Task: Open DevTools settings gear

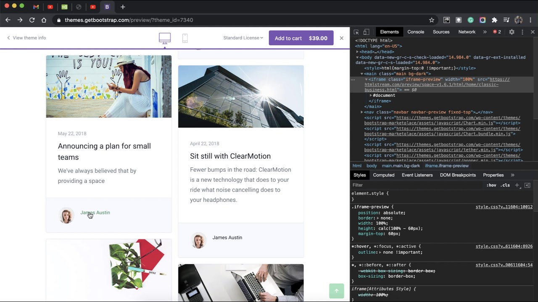Action: pos(512,32)
